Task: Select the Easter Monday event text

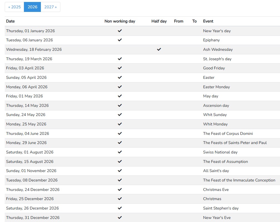Action: click(216, 87)
